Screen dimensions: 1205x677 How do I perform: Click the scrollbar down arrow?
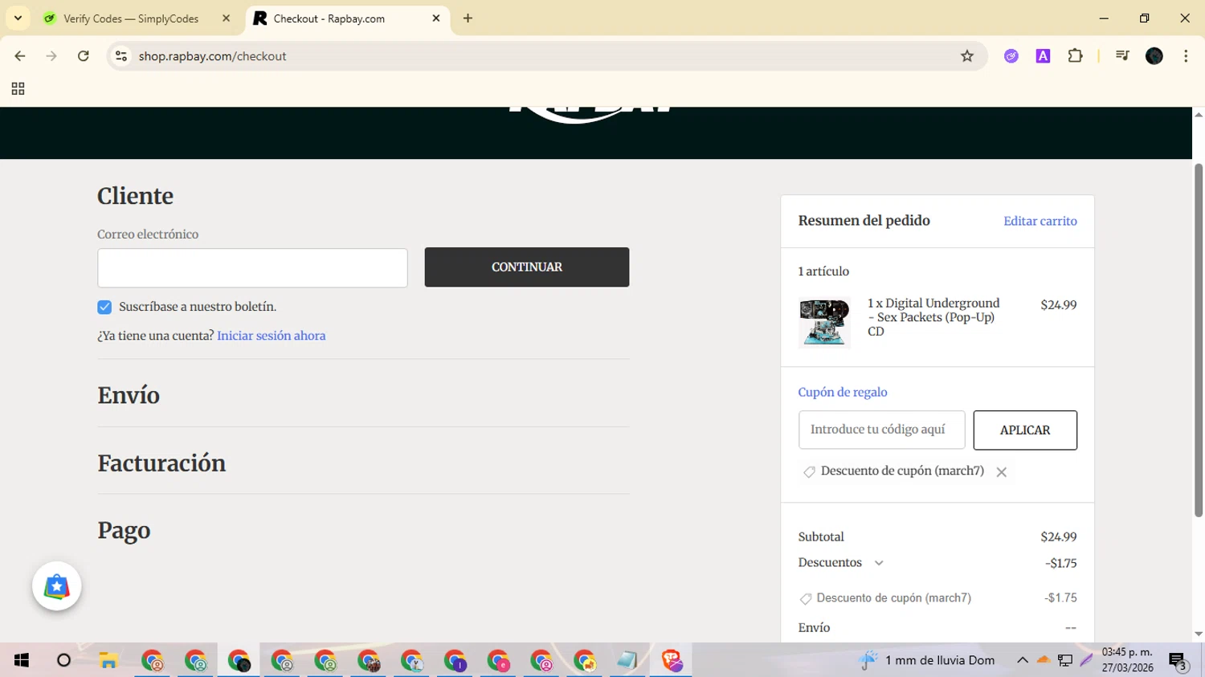[x=1199, y=634]
